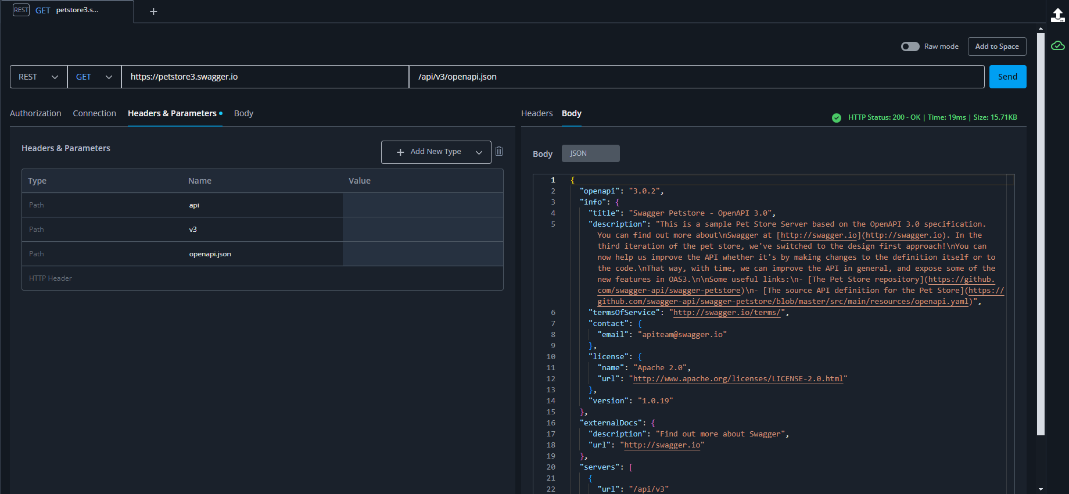Open the request Body tab
Viewport: 1069px width, 494px height.
click(243, 113)
